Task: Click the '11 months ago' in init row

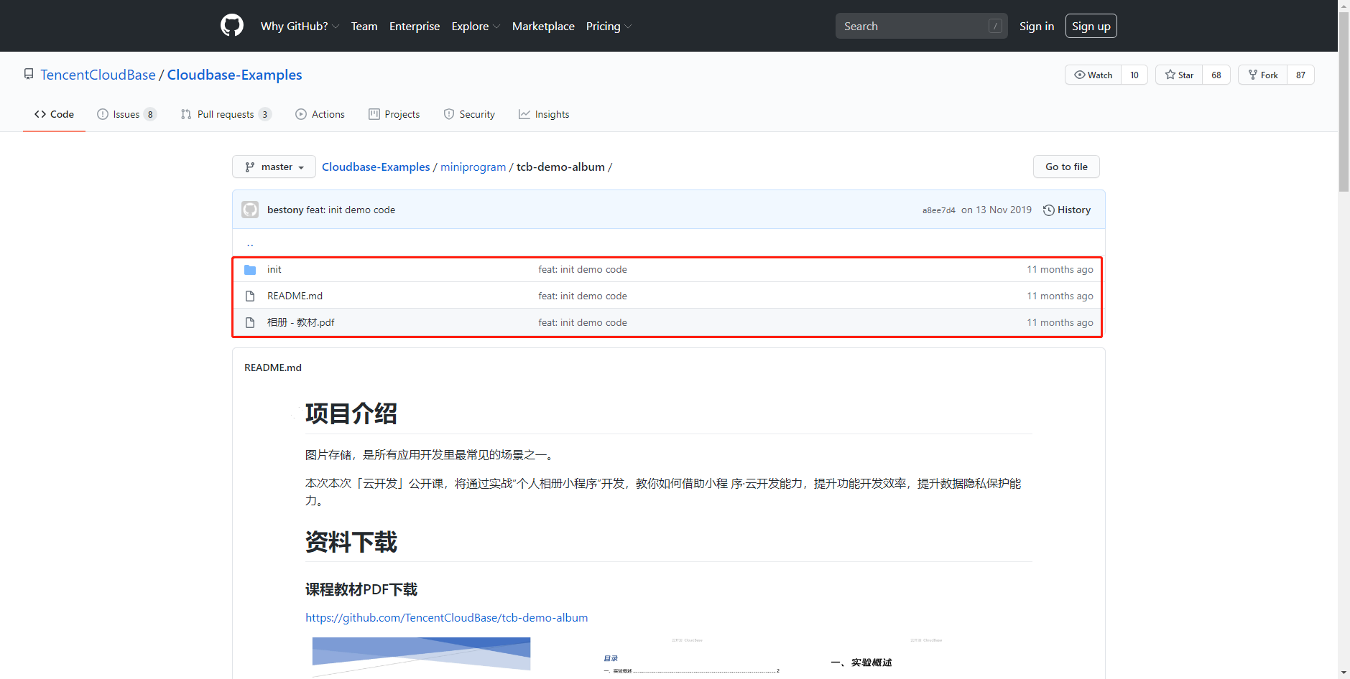Action: pyautogui.click(x=1060, y=270)
